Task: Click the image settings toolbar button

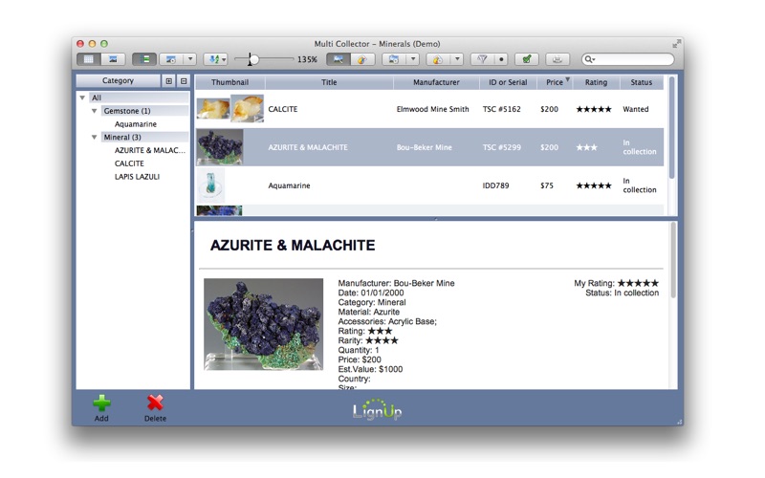Action: pos(171,59)
